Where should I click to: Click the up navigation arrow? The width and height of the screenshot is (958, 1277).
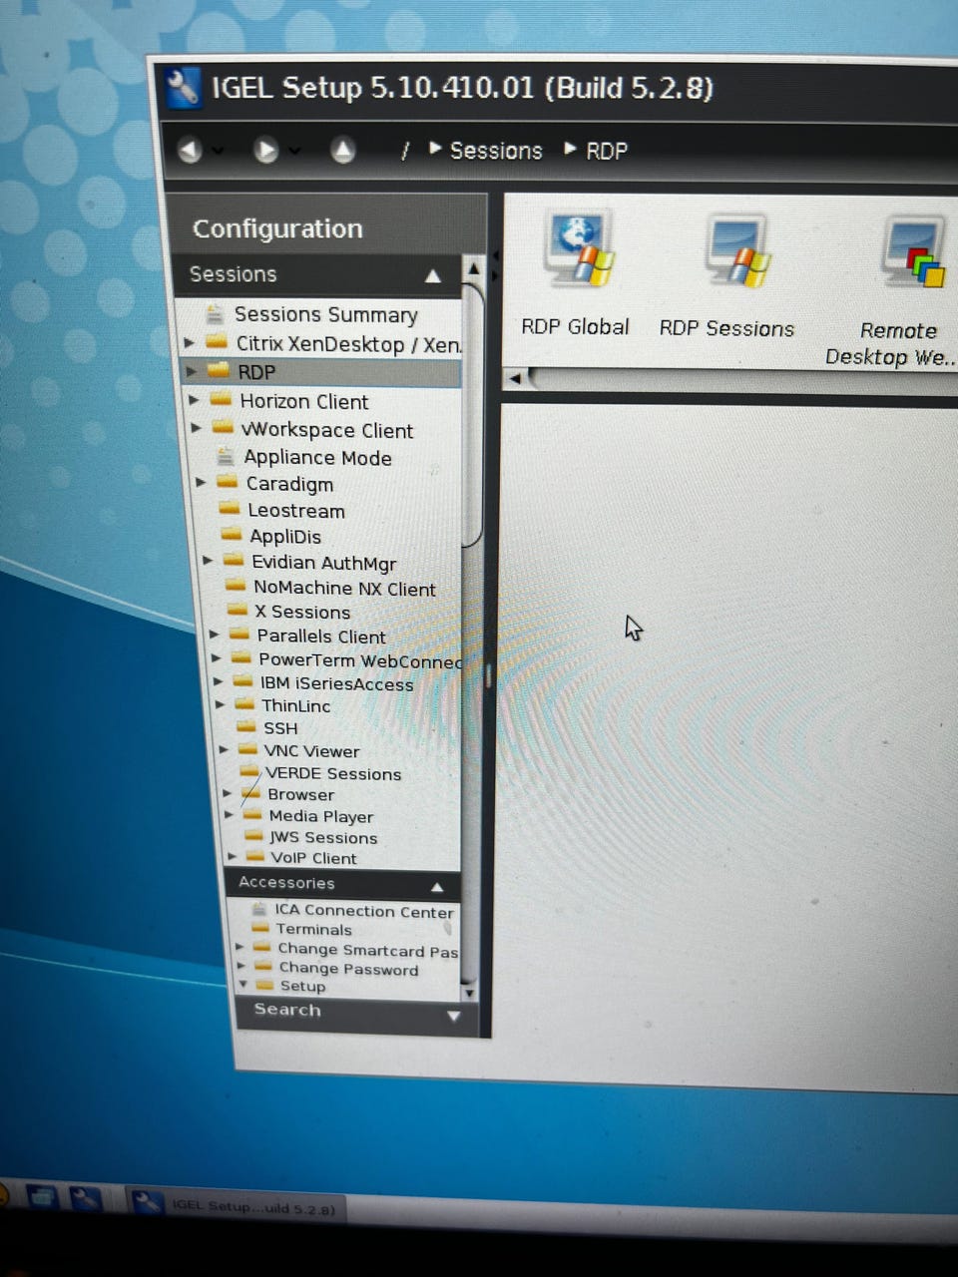pyautogui.click(x=342, y=151)
